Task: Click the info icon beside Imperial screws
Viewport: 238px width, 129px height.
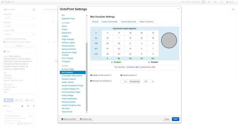Action: click(121, 75)
